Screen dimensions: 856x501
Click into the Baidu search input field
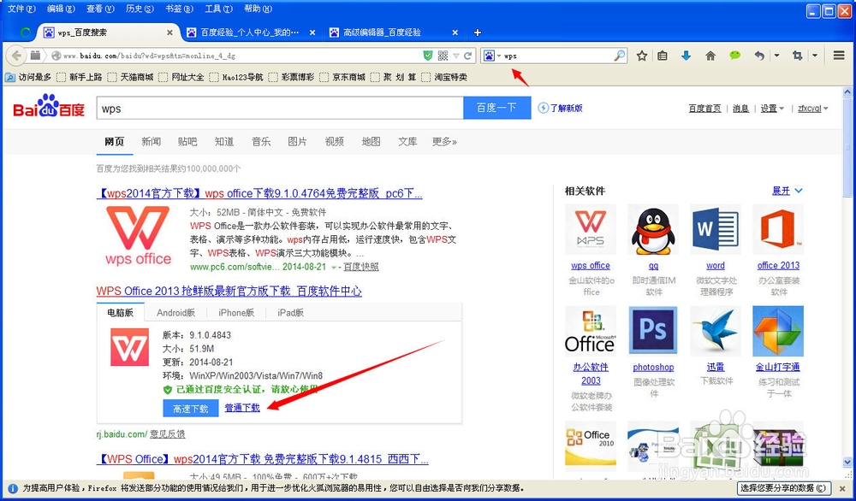click(x=280, y=108)
